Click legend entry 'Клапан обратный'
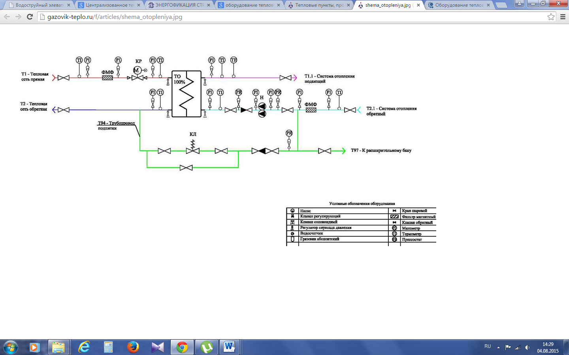 pos(417,222)
